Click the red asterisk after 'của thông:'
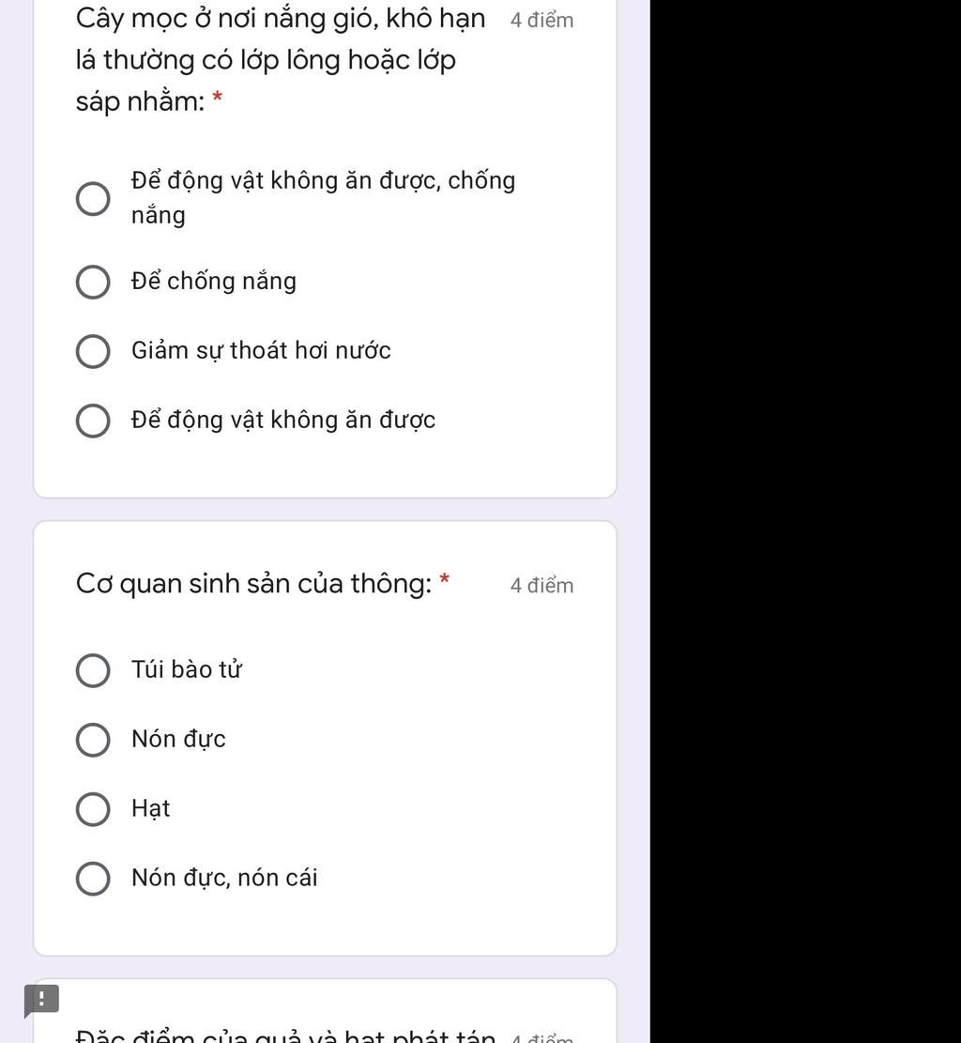Screen dimensions: 961x1043 (445, 580)
